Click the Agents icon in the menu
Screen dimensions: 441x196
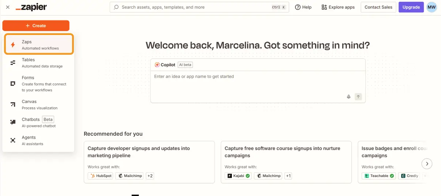(x=13, y=140)
